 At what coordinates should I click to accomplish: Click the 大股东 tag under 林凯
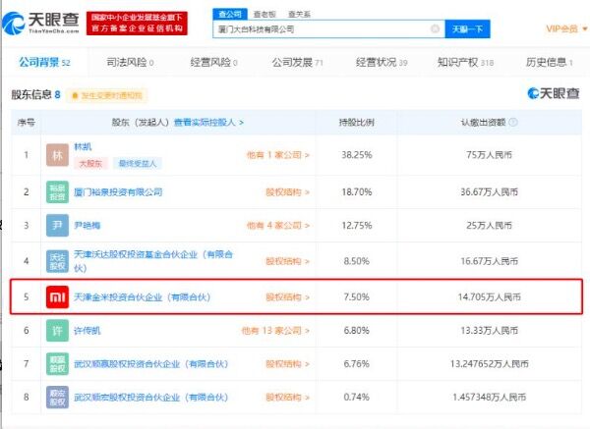click(x=90, y=163)
